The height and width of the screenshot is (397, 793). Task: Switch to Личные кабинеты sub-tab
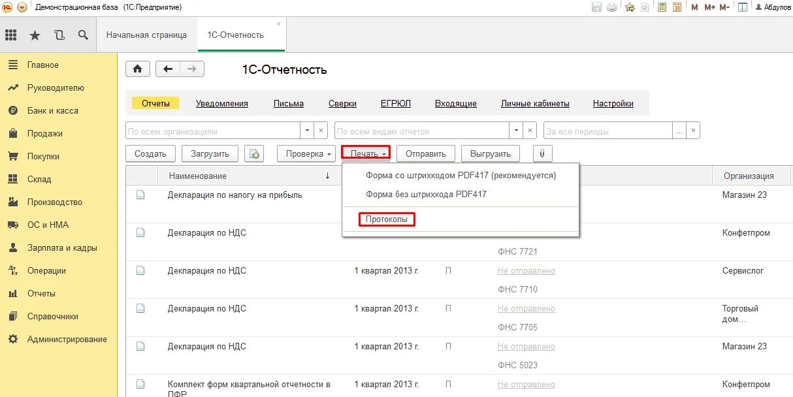535,104
